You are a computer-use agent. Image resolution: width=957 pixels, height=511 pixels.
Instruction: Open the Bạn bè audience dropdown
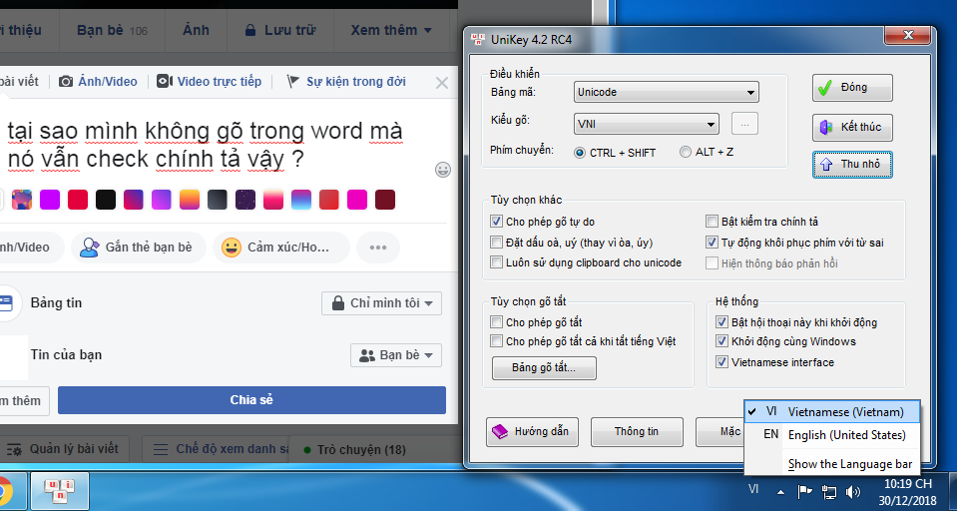coord(395,355)
